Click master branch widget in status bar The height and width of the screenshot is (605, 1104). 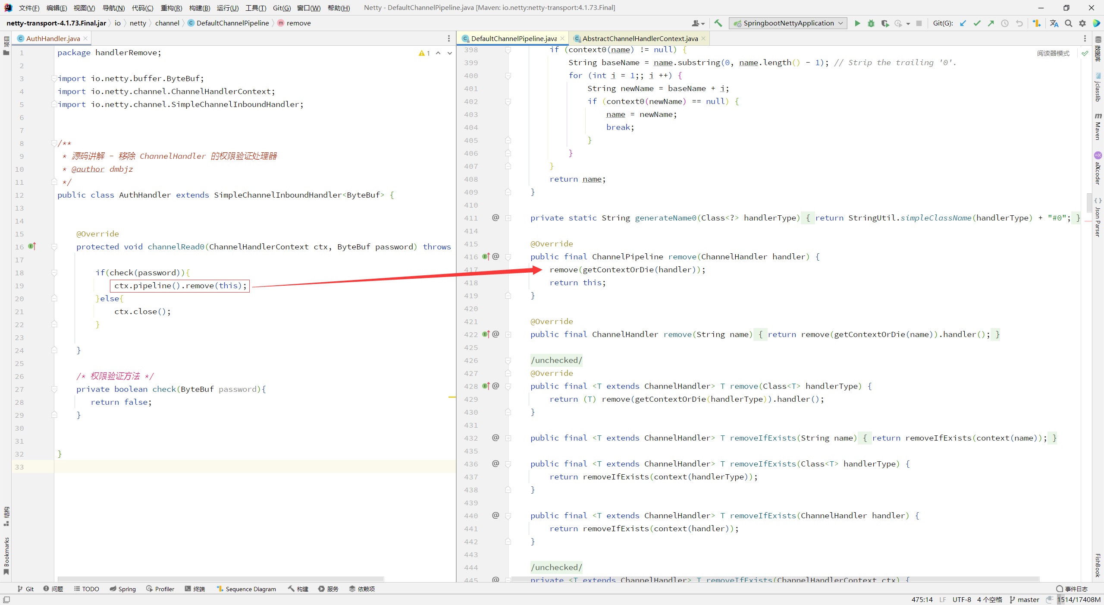1025,599
